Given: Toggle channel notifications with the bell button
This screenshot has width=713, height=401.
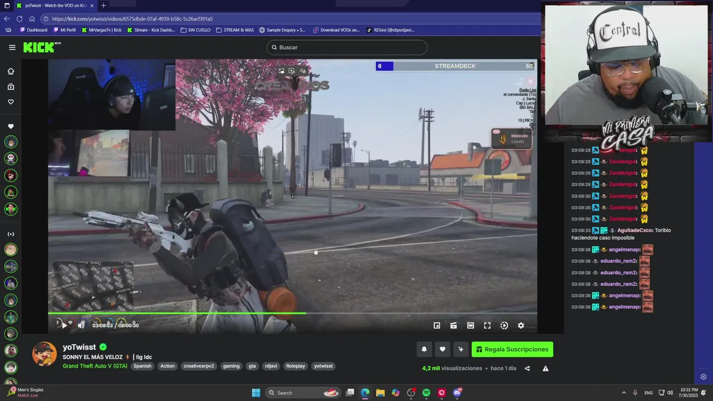Looking at the screenshot, I should click(424, 349).
